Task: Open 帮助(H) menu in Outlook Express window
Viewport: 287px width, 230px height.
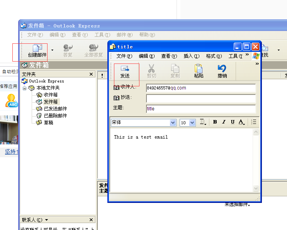Action: tap(147, 35)
